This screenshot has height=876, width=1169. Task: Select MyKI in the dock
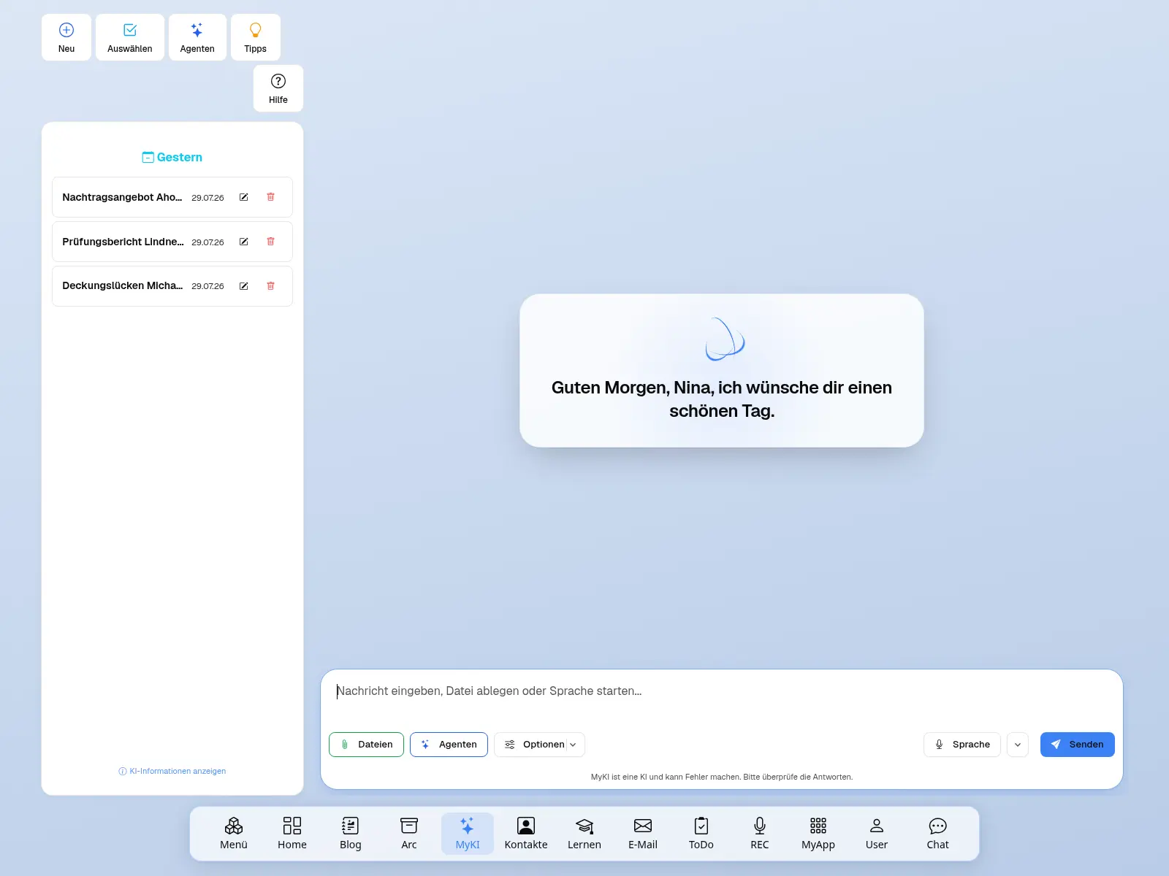coord(468,834)
